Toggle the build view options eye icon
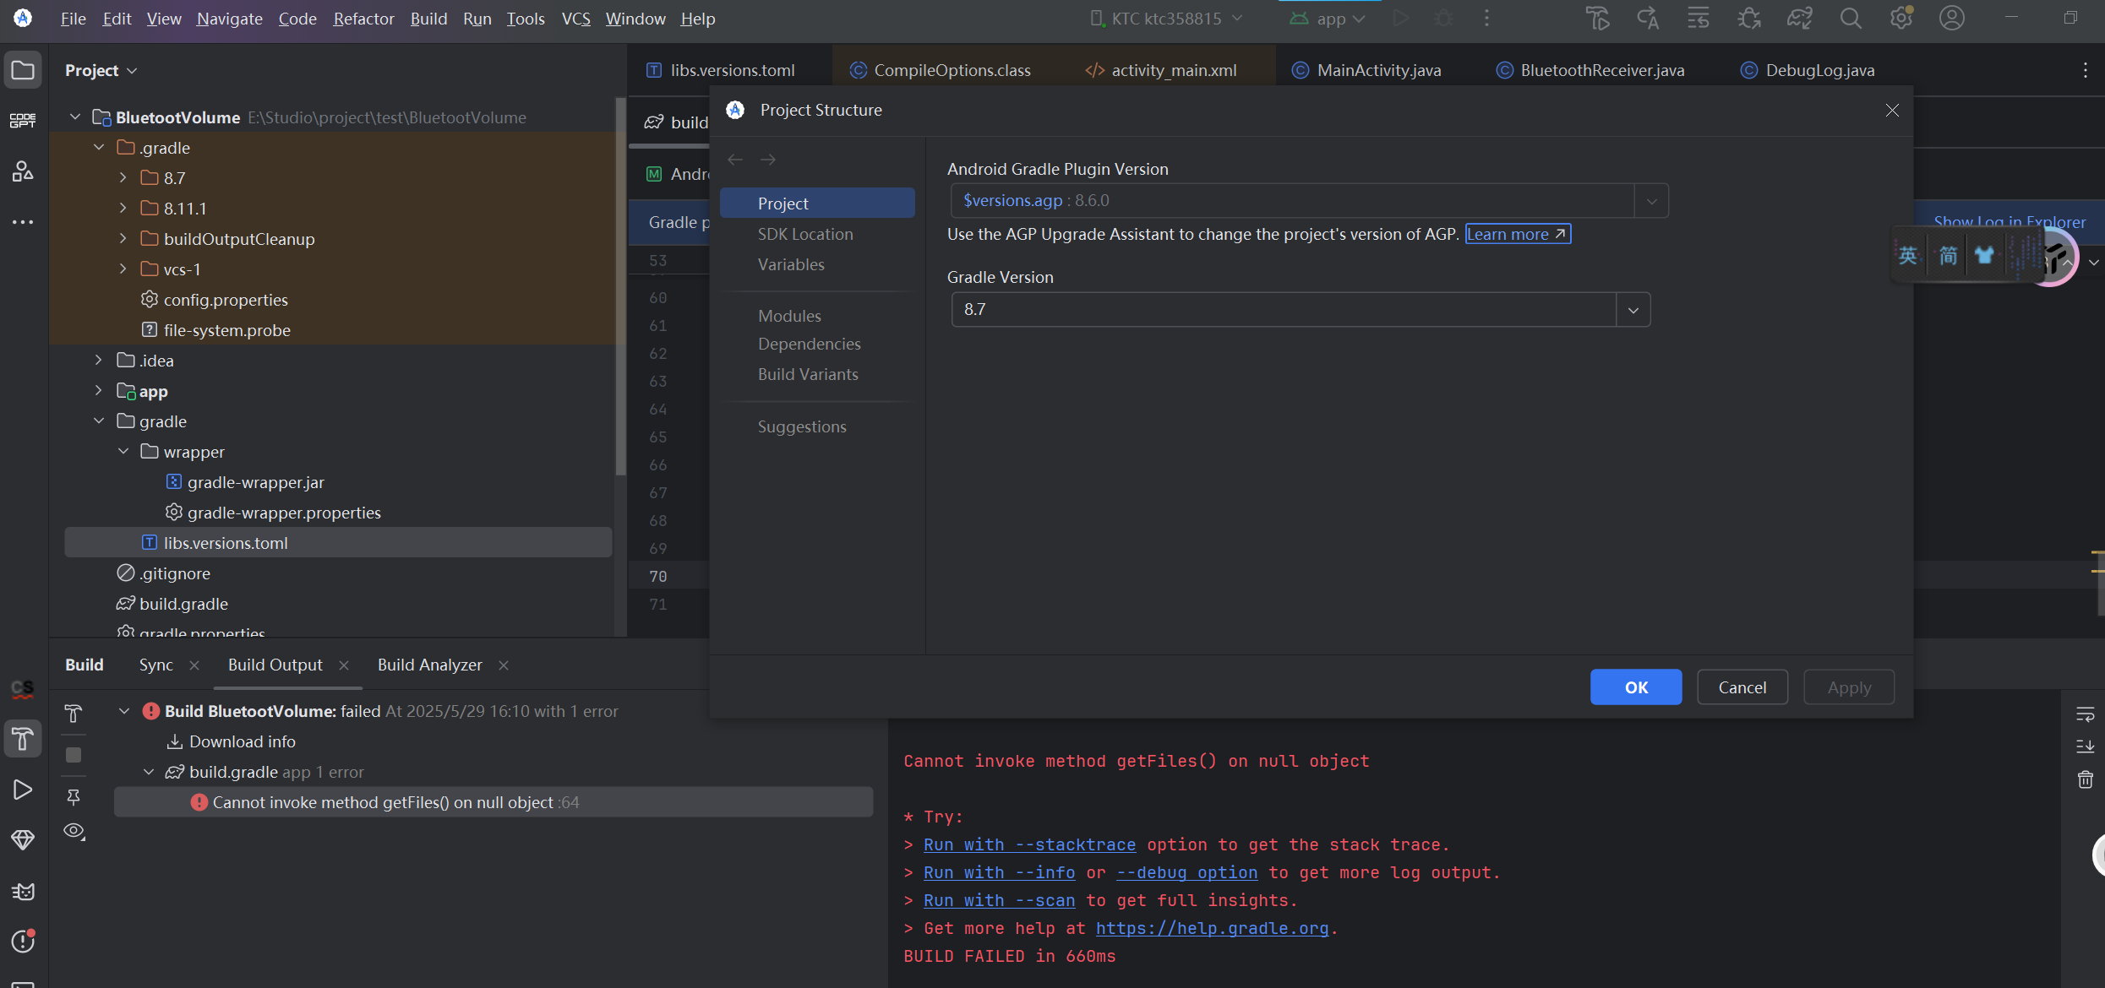This screenshot has height=988, width=2105. [74, 831]
